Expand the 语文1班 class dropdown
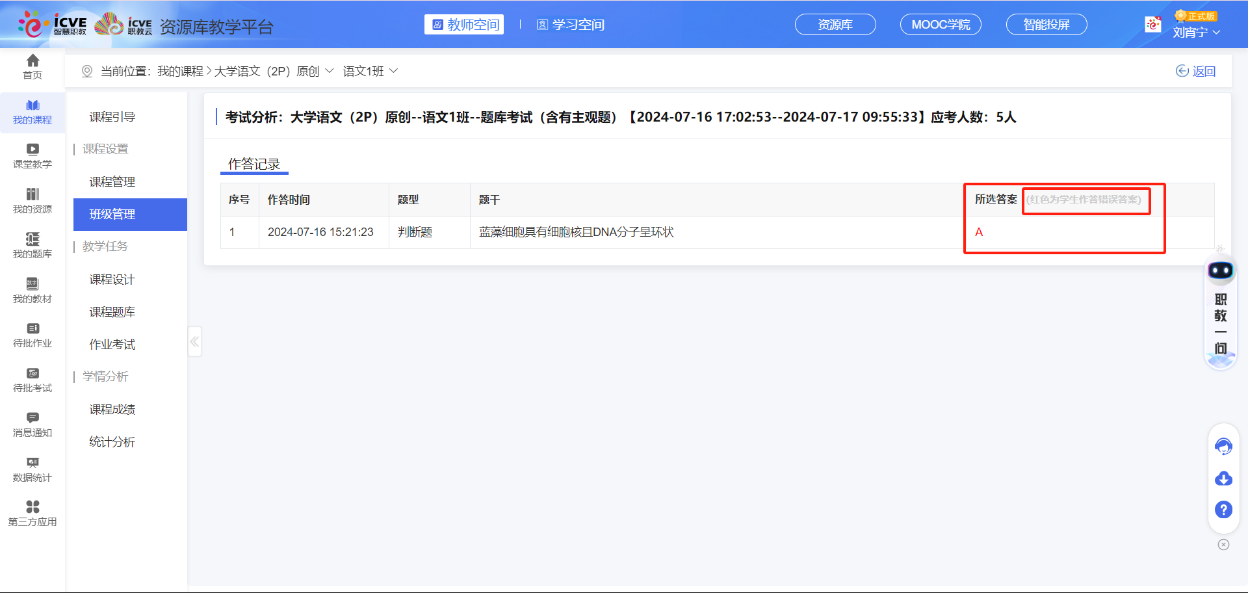This screenshot has height=593, width=1248. pos(393,71)
